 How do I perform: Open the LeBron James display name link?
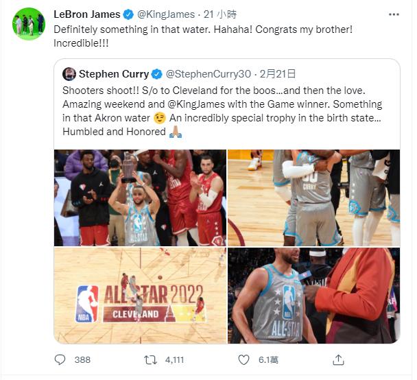[x=86, y=14]
